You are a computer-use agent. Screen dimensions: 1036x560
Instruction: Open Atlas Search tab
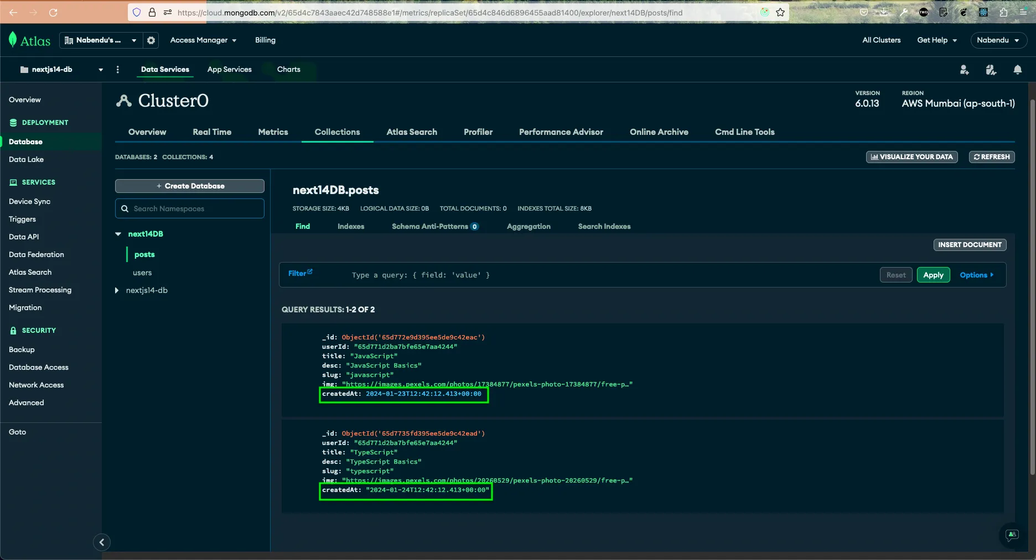coord(412,132)
